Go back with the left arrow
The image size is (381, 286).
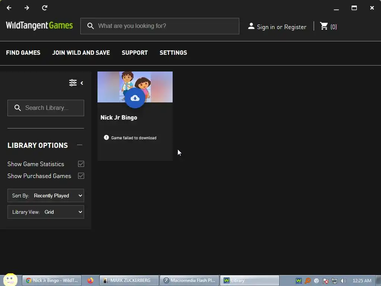click(9, 8)
